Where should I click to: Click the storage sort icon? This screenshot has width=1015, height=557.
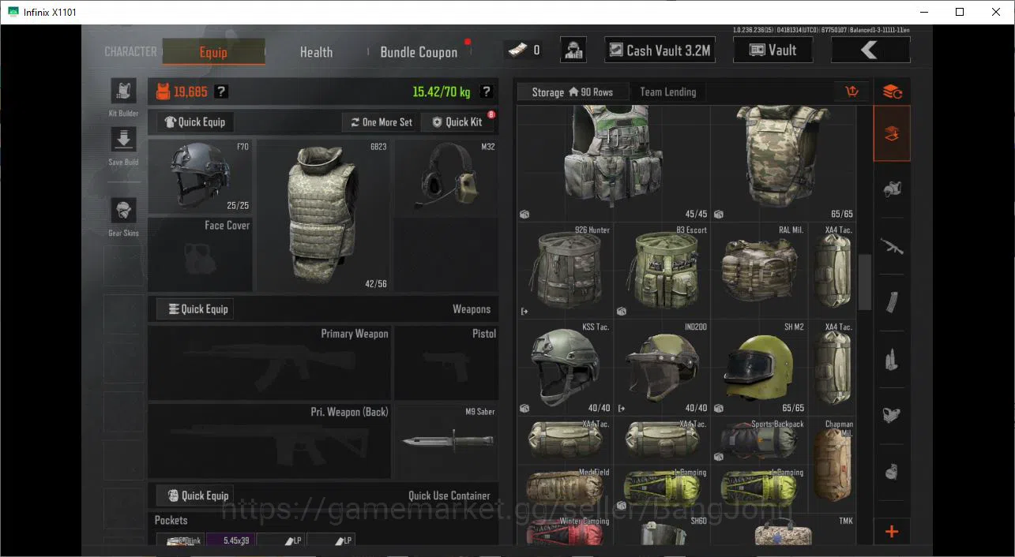pos(851,92)
